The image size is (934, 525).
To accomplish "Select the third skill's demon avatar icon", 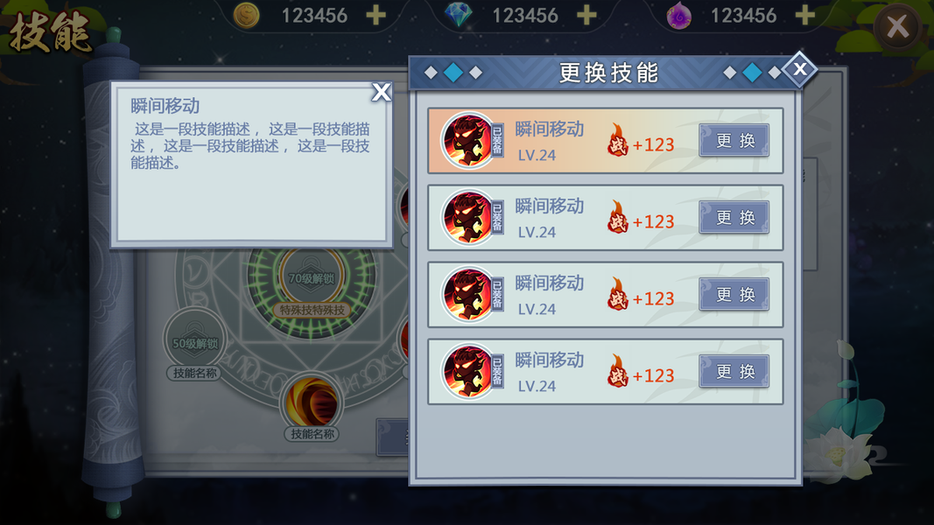I will [468, 294].
